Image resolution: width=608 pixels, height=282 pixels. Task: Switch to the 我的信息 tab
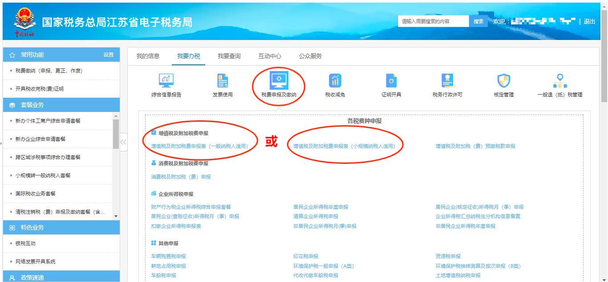(148, 56)
